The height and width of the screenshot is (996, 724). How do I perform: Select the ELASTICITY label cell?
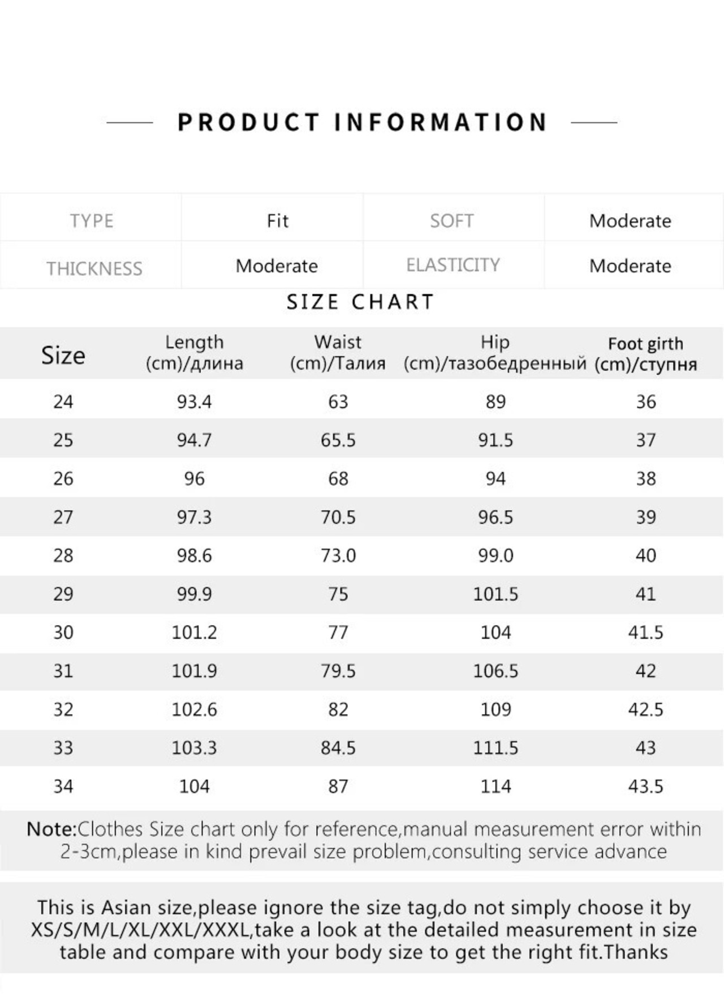(x=454, y=266)
